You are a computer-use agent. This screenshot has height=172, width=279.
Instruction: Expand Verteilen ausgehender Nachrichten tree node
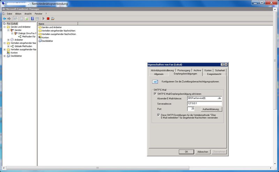click(x=5, y=49)
